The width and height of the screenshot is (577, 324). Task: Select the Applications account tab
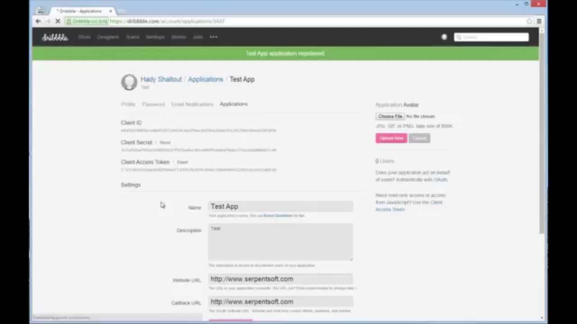pyautogui.click(x=234, y=104)
